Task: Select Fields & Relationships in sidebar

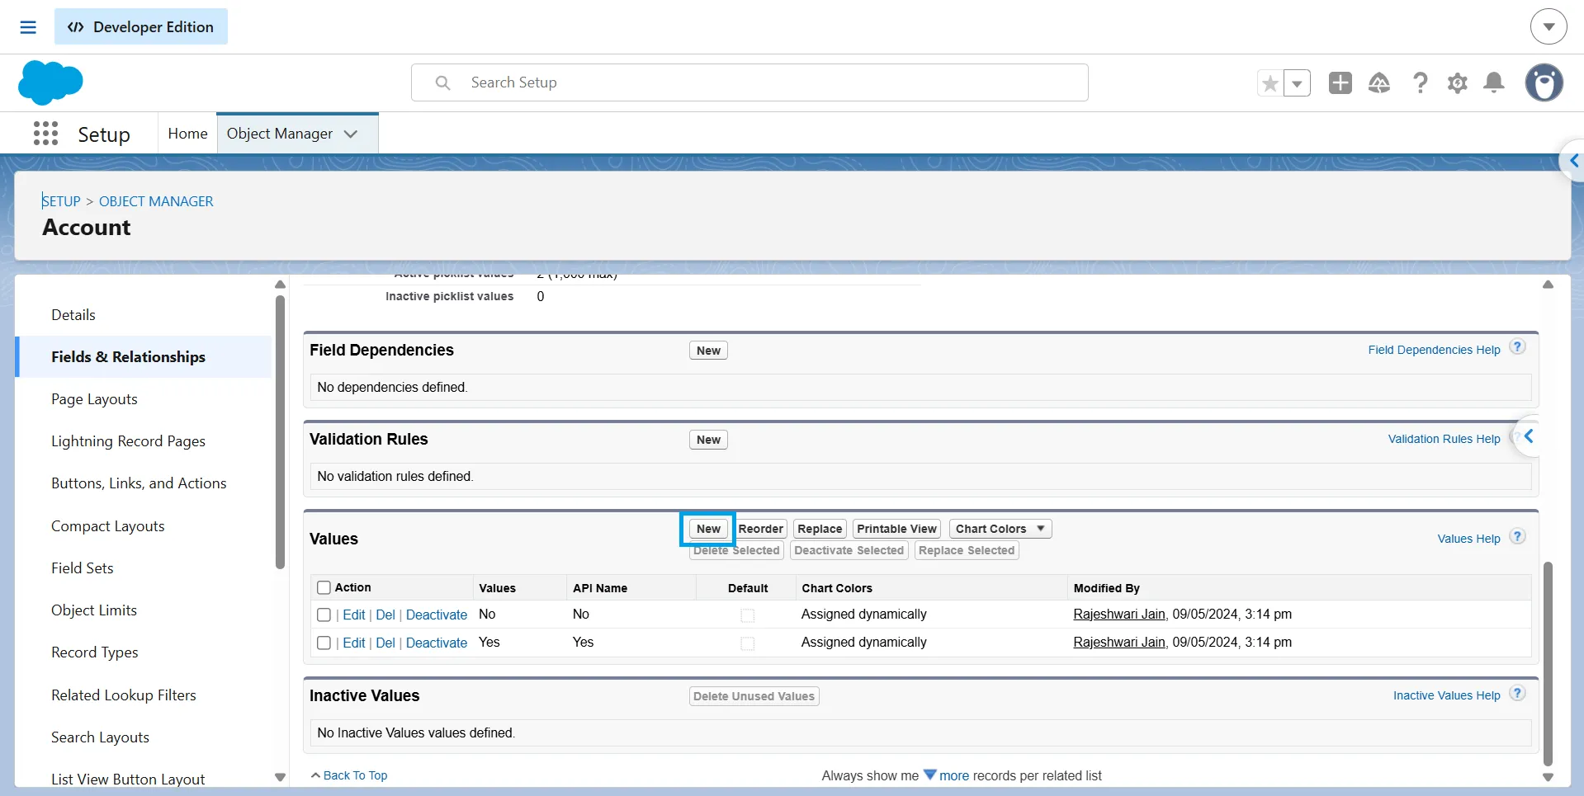Action: tap(144, 357)
